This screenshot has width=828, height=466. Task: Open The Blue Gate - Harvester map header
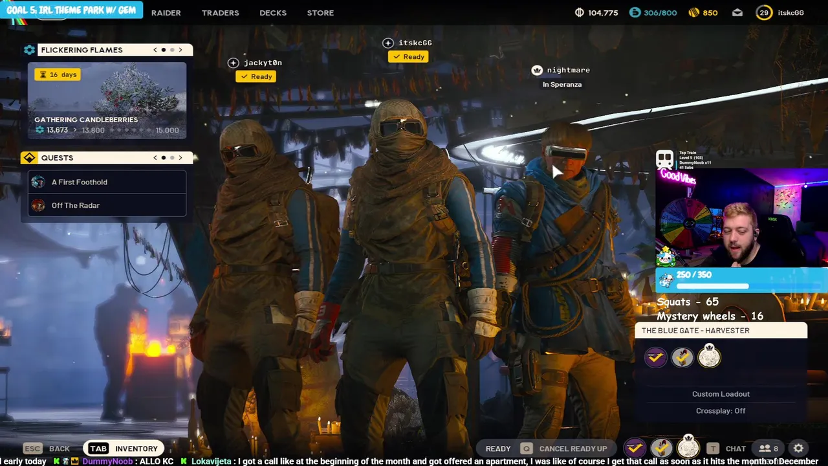[721, 330]
